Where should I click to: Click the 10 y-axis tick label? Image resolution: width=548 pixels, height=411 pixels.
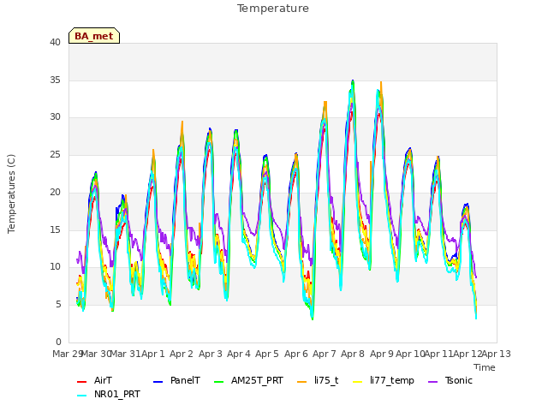click(x=55, y=267)
